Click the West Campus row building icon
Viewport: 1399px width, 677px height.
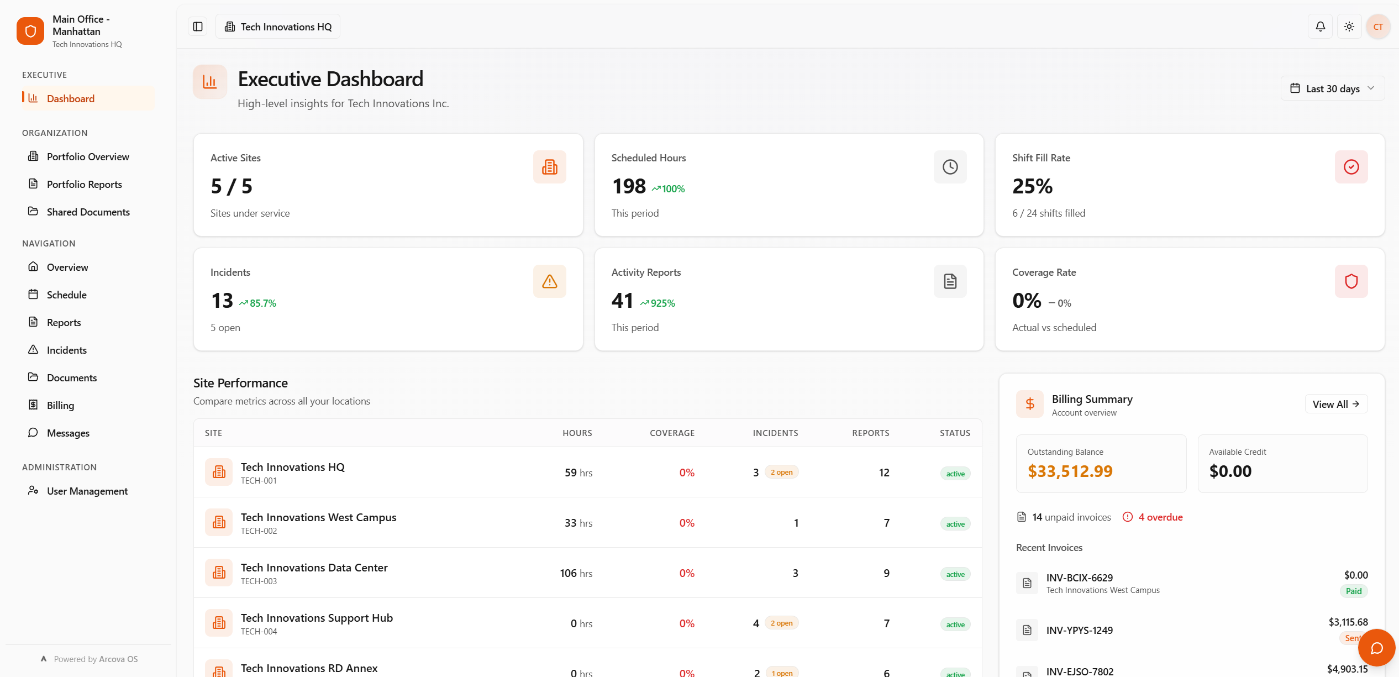click(x=219, y=522)
